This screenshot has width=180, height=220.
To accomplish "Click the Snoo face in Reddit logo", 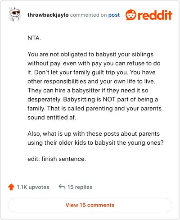I will [x=131, y=15].
